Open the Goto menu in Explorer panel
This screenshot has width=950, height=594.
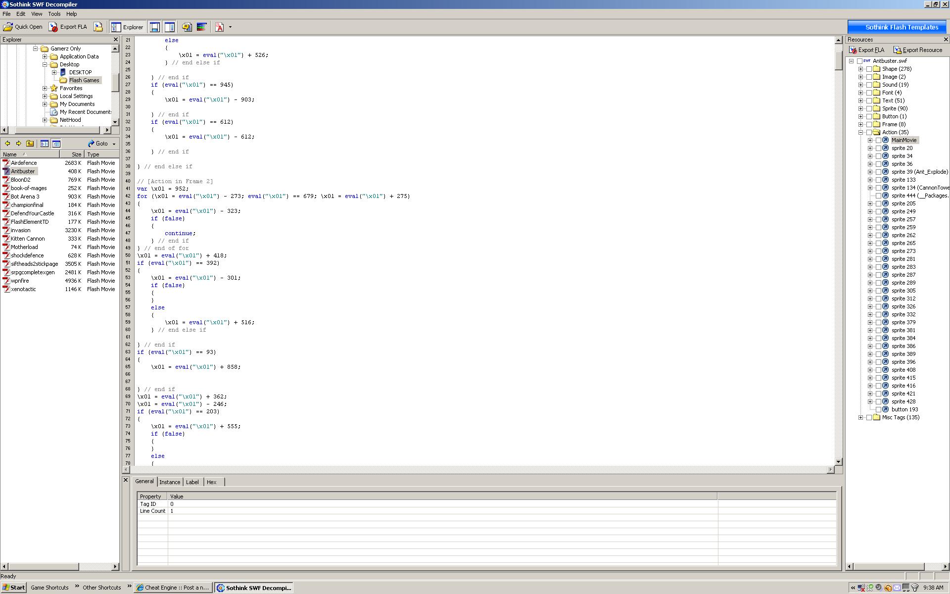click(101, 144)
